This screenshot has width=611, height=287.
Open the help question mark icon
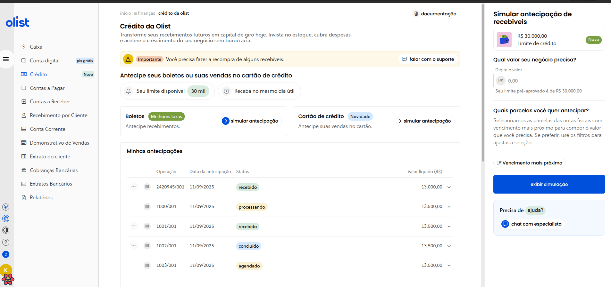pyautogui.click(x=6, y=242)
